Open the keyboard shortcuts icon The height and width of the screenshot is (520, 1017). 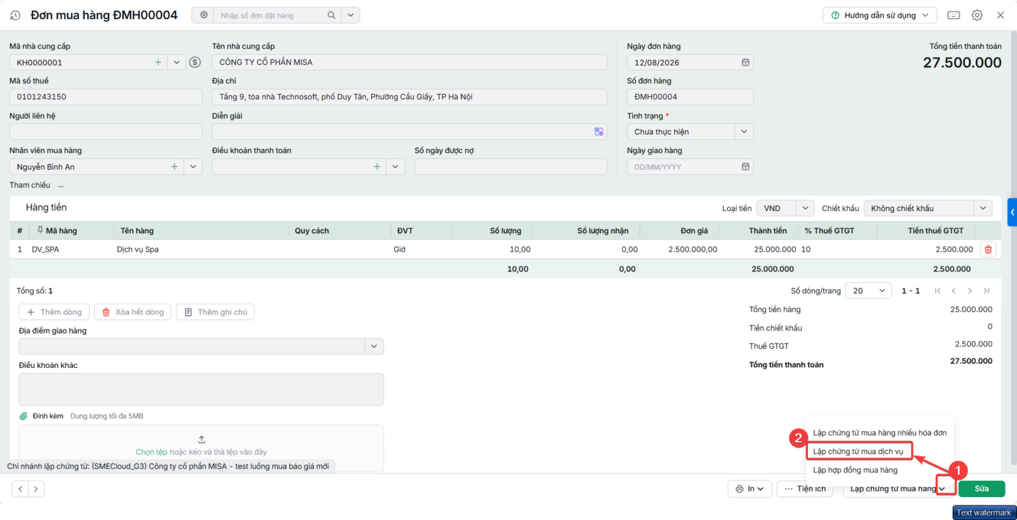tap(953, 15)
